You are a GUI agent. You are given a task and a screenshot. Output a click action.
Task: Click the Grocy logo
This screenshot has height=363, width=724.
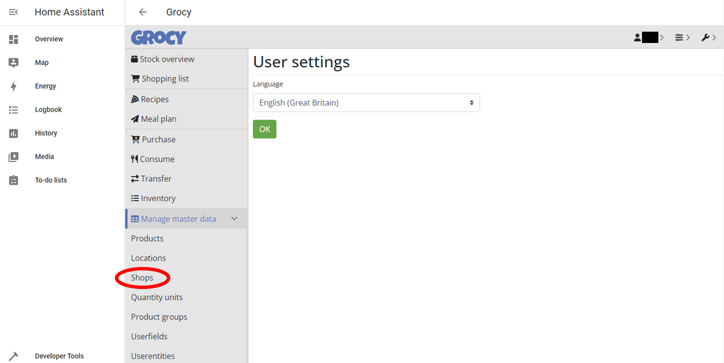(158, 37)
